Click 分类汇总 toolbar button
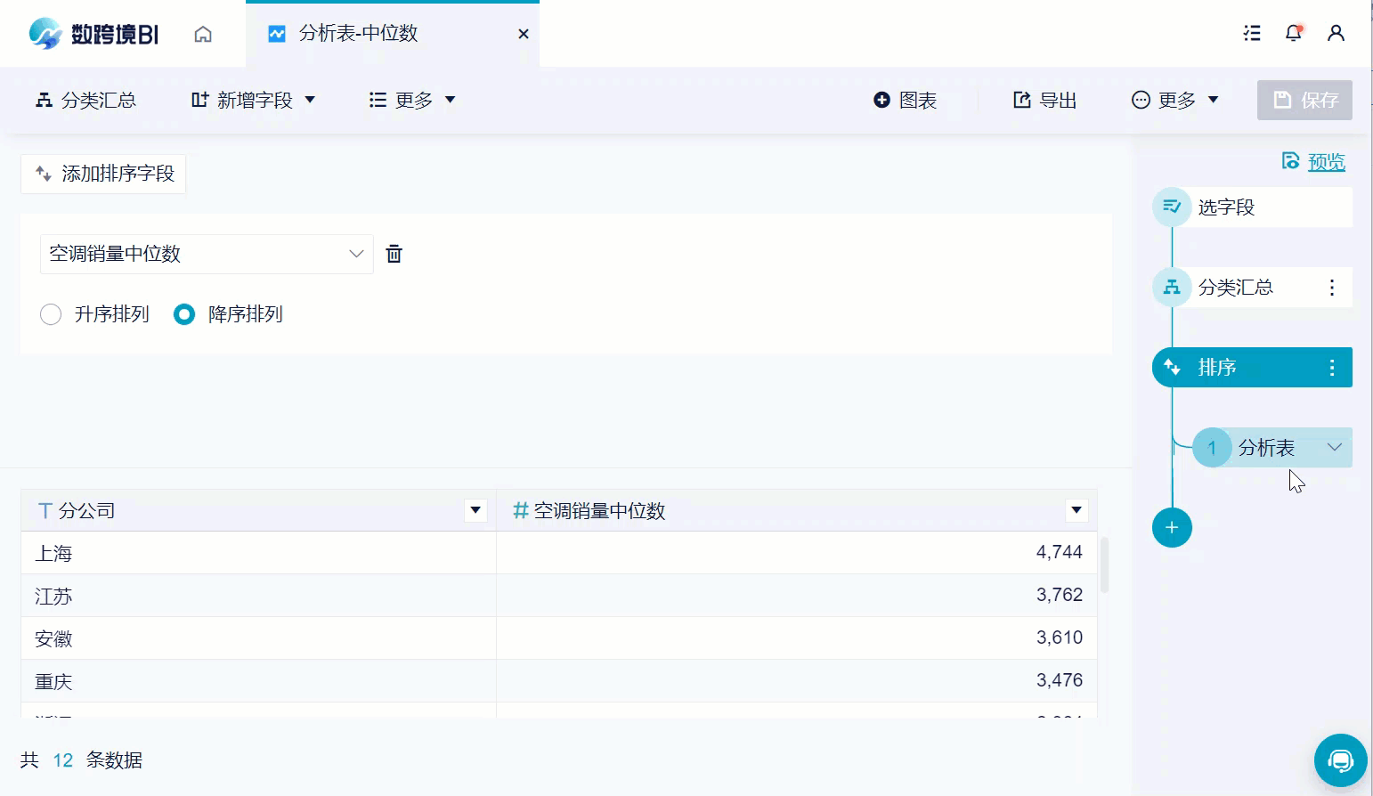 pyautogui.click(x=85, y=100)
